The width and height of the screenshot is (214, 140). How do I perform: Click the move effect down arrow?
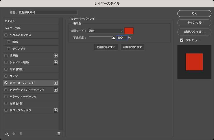click(x=21, y=134)
